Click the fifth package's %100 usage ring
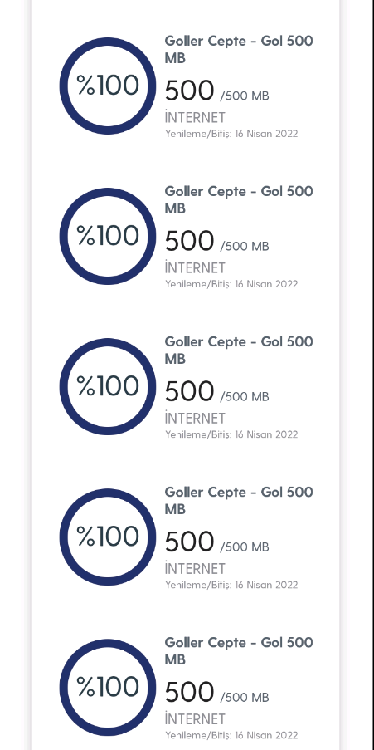 108,688
